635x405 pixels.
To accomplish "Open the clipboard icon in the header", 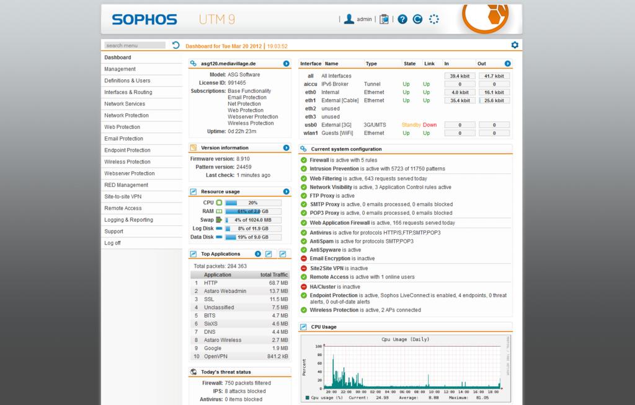I will tap(384, 19).
